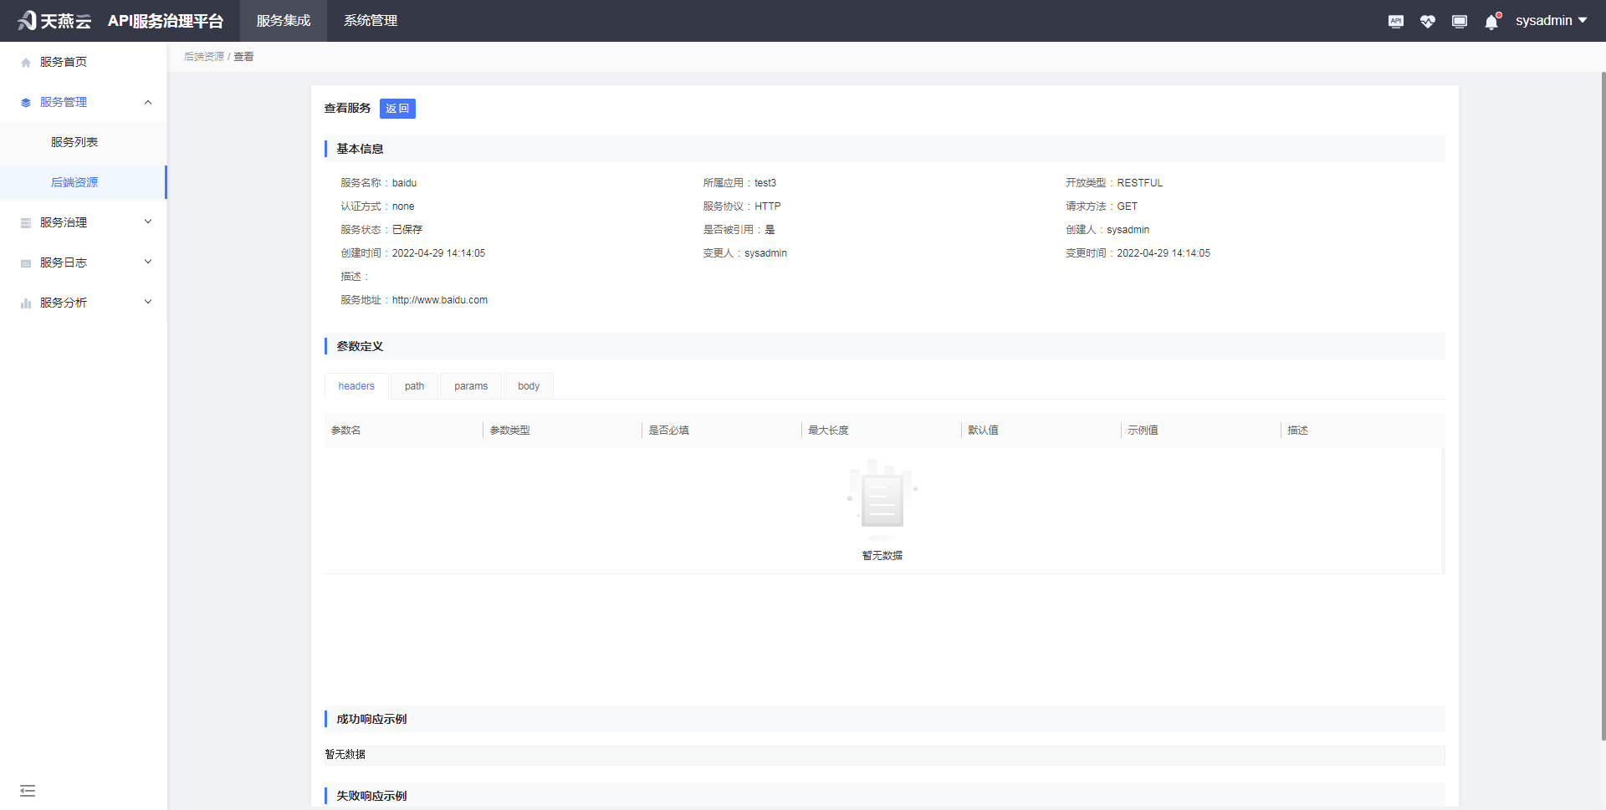Click the monitor screen icon in top bar
This screenshot has width=1606, height=810.
click(1460, 21)
